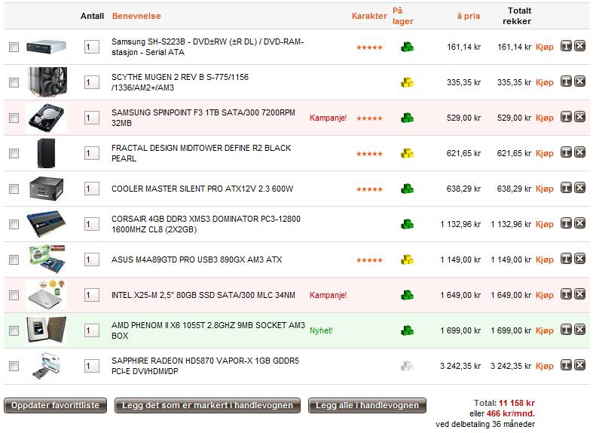593x433 pixels.
Task: Click the T icon in the Sapphire Radeon HD5870 row
Action: point(566,365)
